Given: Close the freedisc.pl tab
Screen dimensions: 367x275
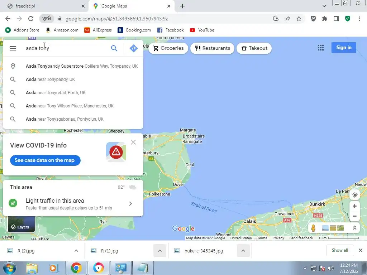Looking at the screenshot, I should [x=83, y=6].
